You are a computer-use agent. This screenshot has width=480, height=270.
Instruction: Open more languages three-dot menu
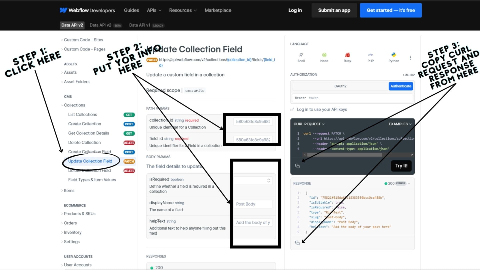click(x=410, y=57)
